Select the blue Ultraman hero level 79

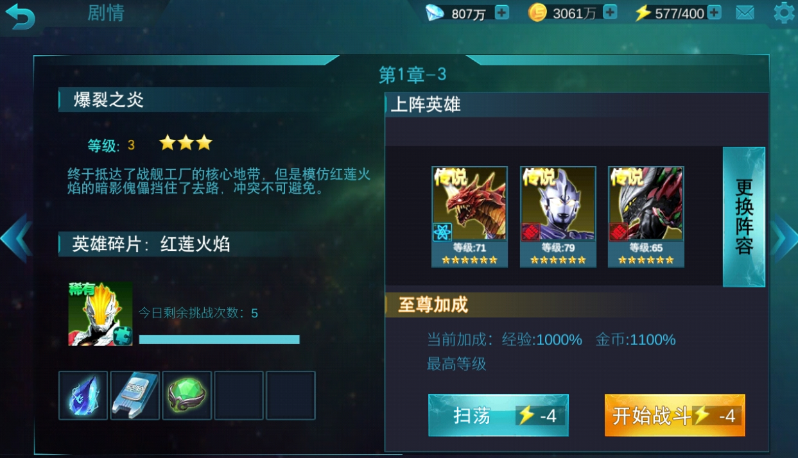click(558, 217)
